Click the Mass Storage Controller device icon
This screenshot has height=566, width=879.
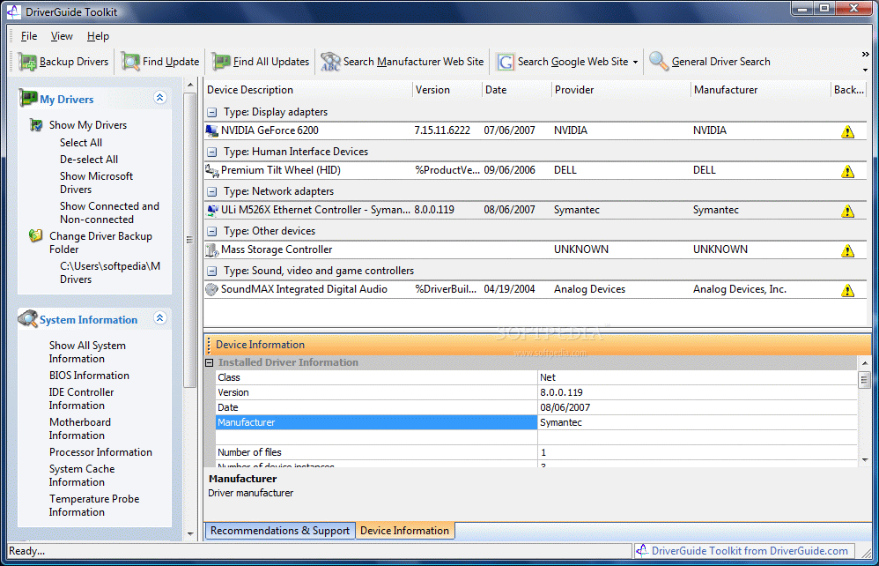212,249
